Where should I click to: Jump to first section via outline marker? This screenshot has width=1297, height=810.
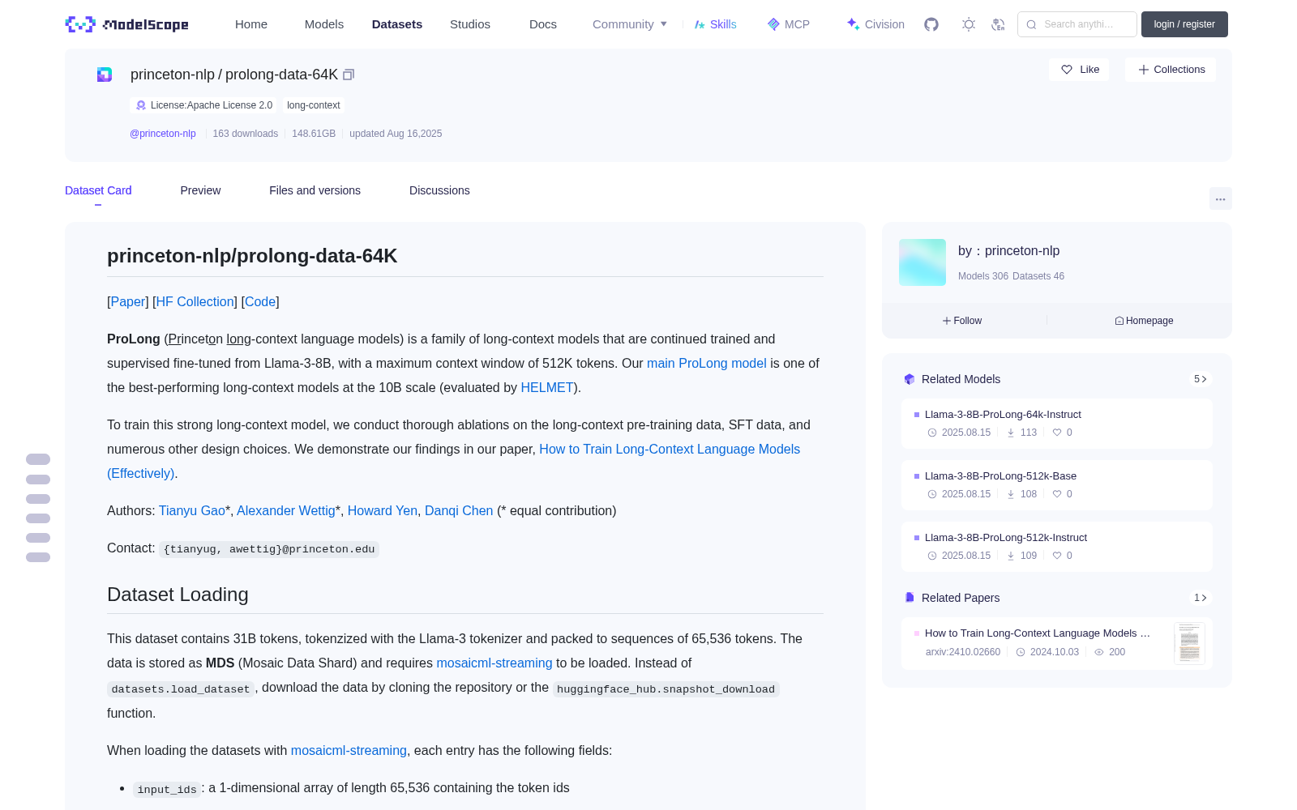point(38,459)
